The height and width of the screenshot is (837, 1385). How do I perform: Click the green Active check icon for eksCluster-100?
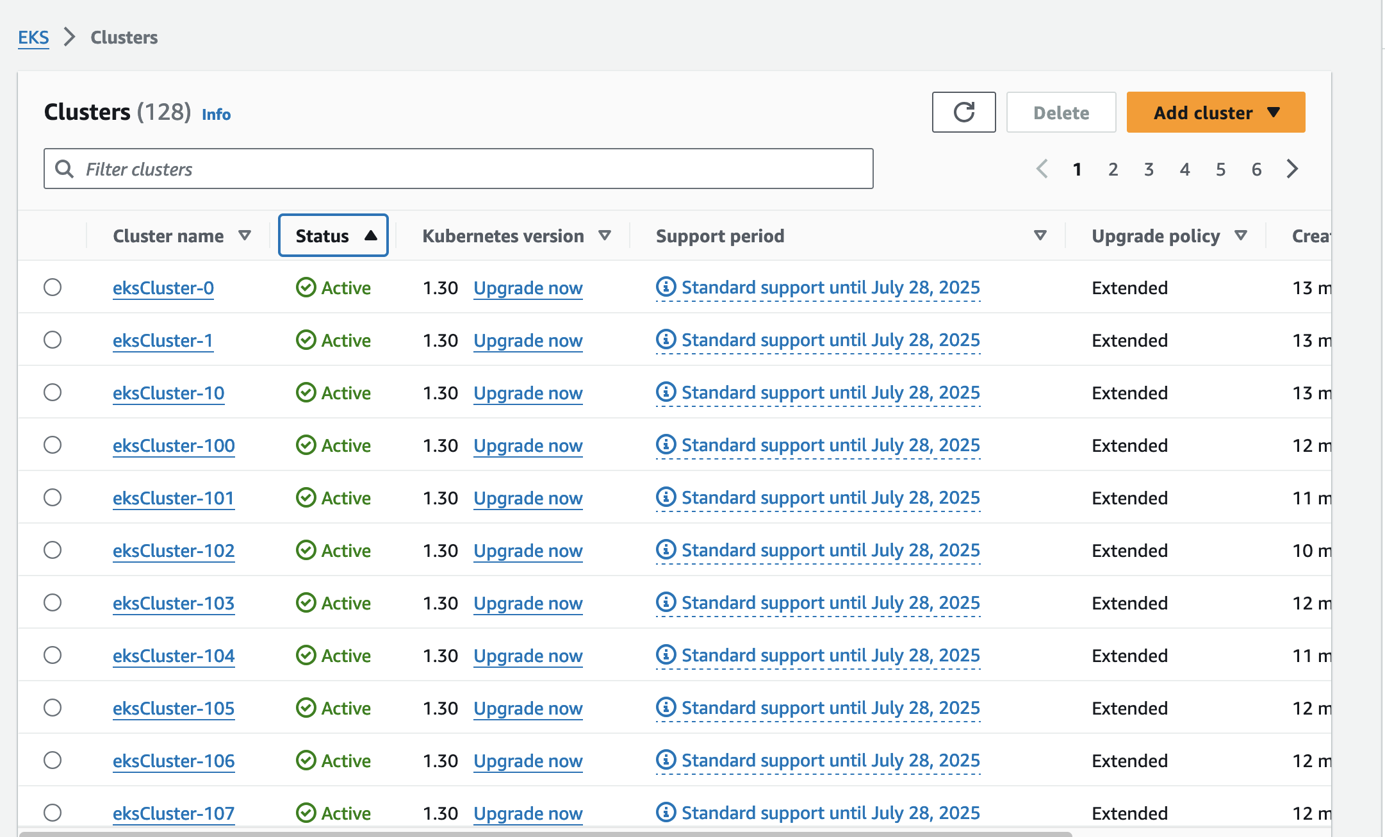[x=306, y=445]
